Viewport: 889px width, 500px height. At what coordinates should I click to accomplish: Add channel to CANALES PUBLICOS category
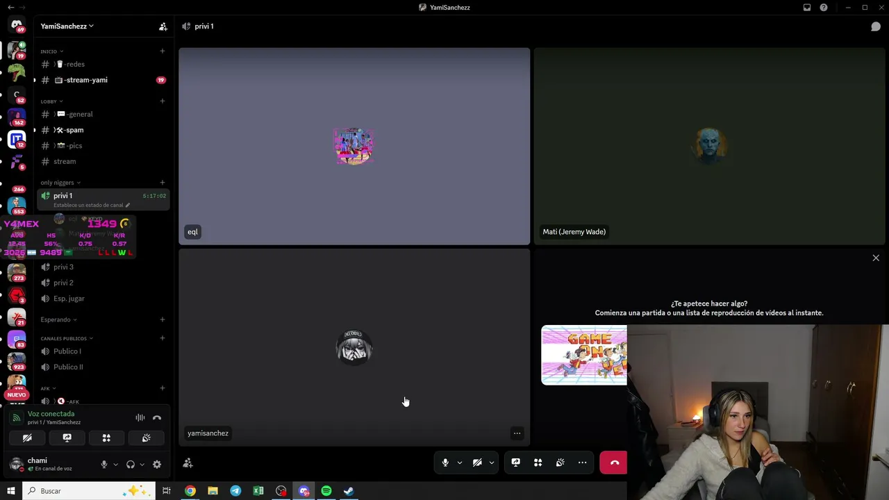pyautogui.click(x=163, y=338)
